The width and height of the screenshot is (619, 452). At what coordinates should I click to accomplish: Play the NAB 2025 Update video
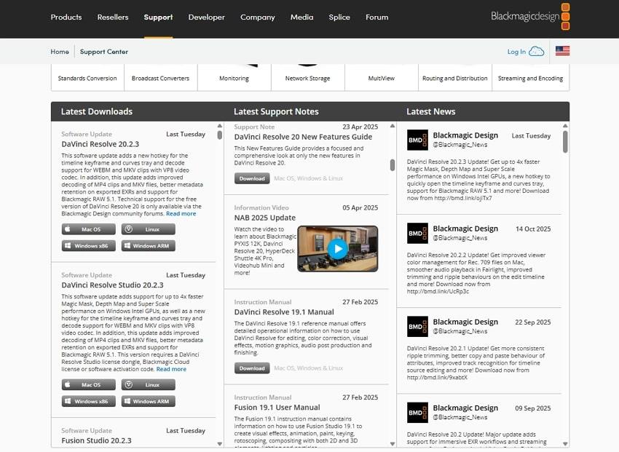pyautogui.click(x=337, y=249)
